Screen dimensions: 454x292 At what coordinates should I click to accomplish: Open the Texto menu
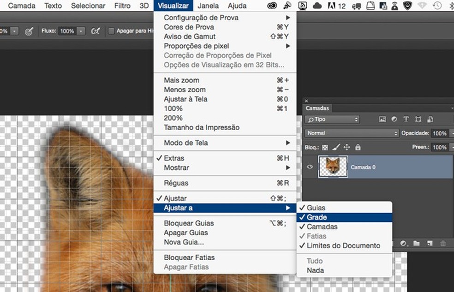tap(53, 6)
